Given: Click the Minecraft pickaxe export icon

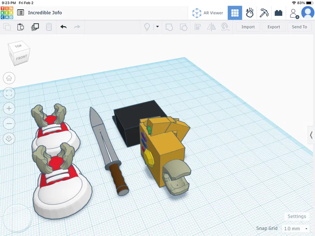Looking at the screenshot, I should point(264,12).
